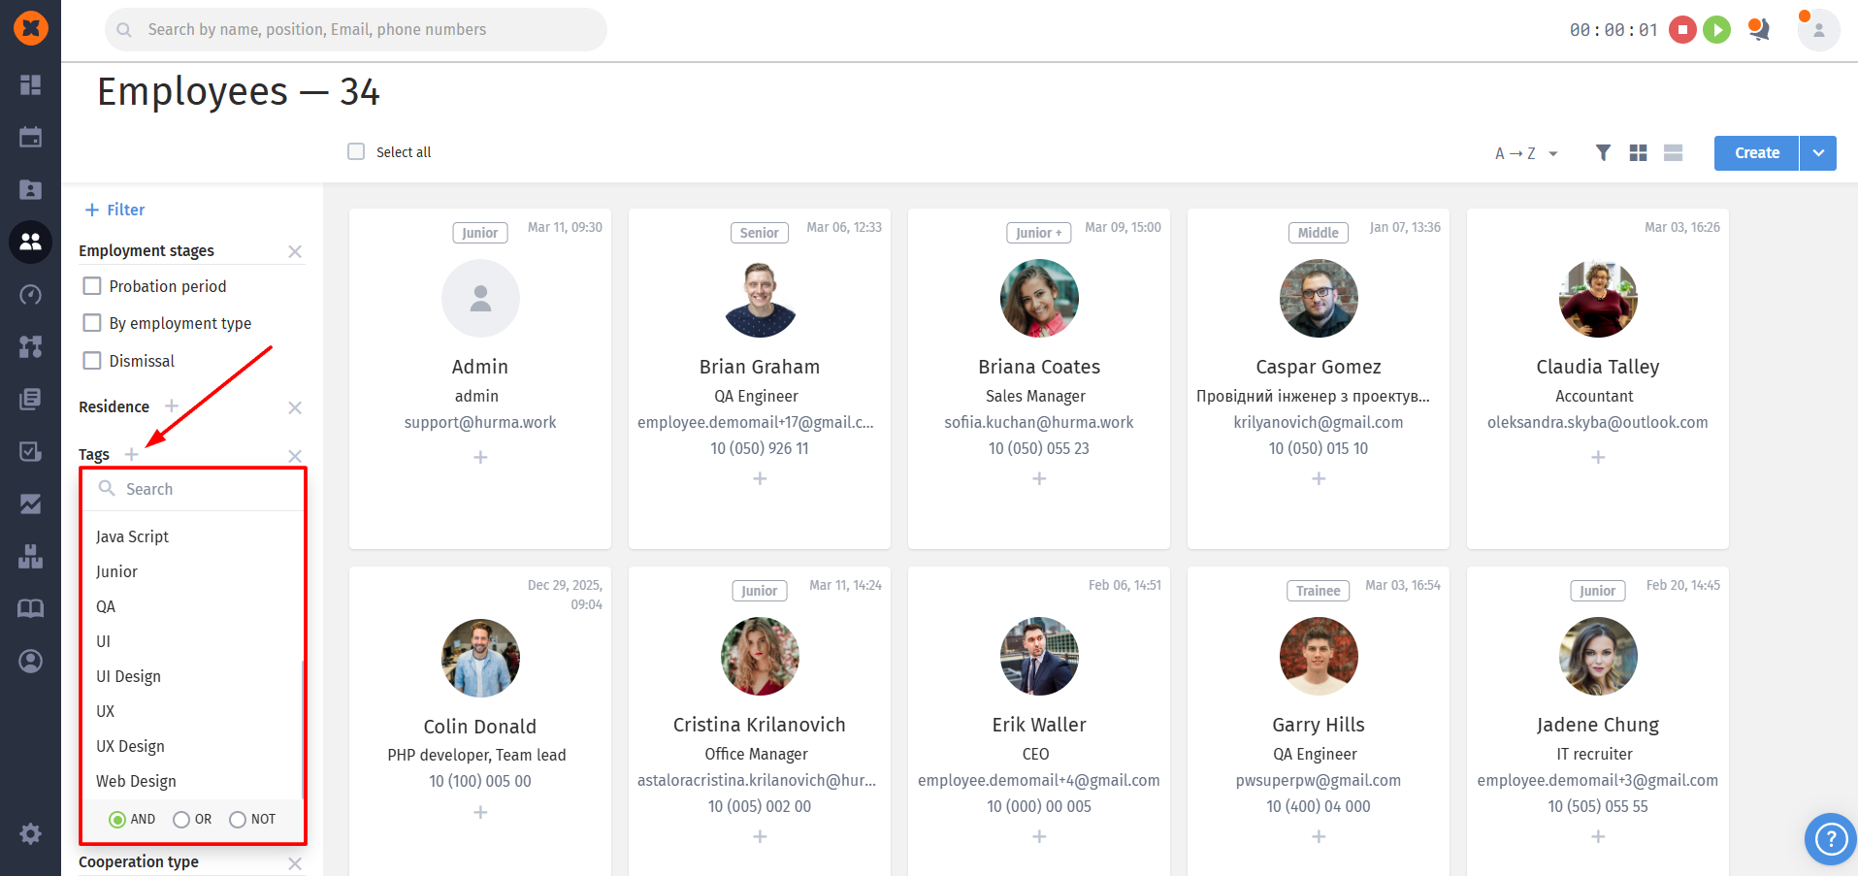The image size is (1858, 876).
Task: Start the time tracker play button
Action: pos(1716,30)
